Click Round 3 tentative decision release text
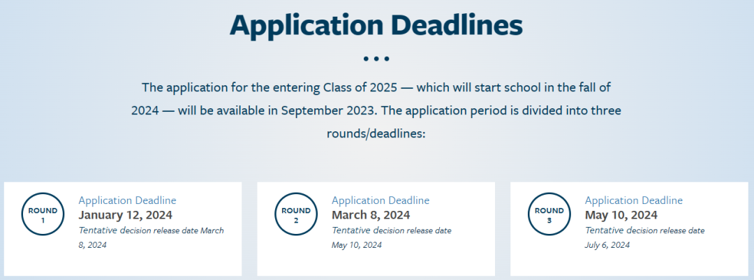Screen dimensions: 754x280 coord(645,237)
